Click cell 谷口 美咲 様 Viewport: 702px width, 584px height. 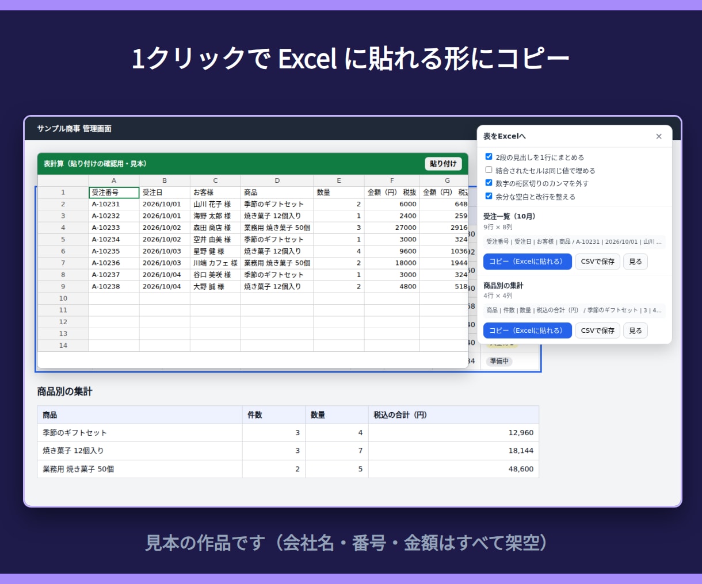coord(215,275)
